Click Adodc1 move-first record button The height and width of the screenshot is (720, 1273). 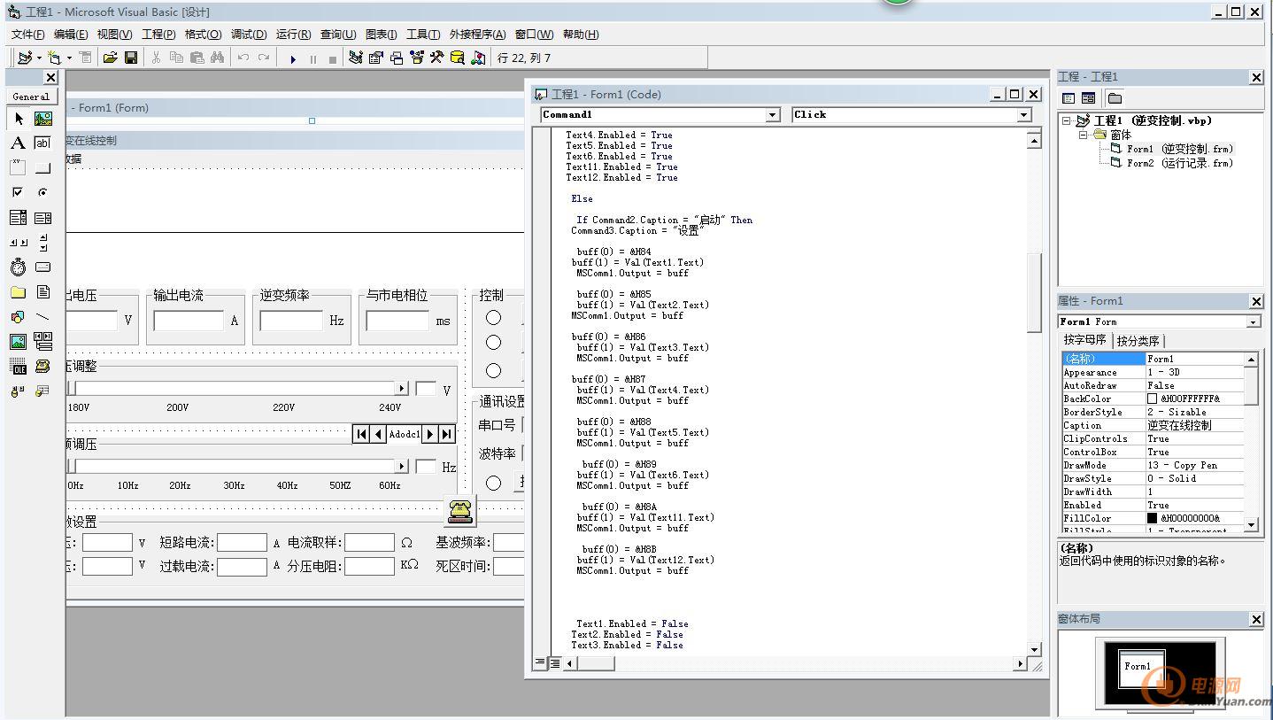[x=361, y=434]
